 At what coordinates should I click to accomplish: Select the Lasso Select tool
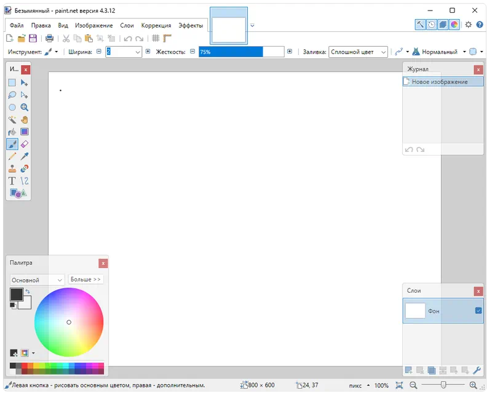pyautogui.click(x=12, y=95)
